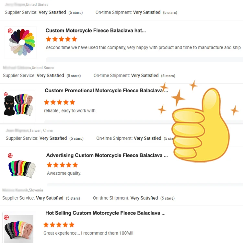The image size is (243, 243).
Task: Click the star rating above 'Great experience...'
Action: [59, 225]
